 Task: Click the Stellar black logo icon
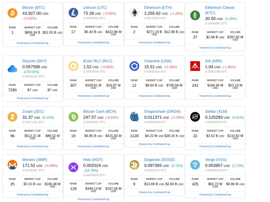click(x=195, y=117)
